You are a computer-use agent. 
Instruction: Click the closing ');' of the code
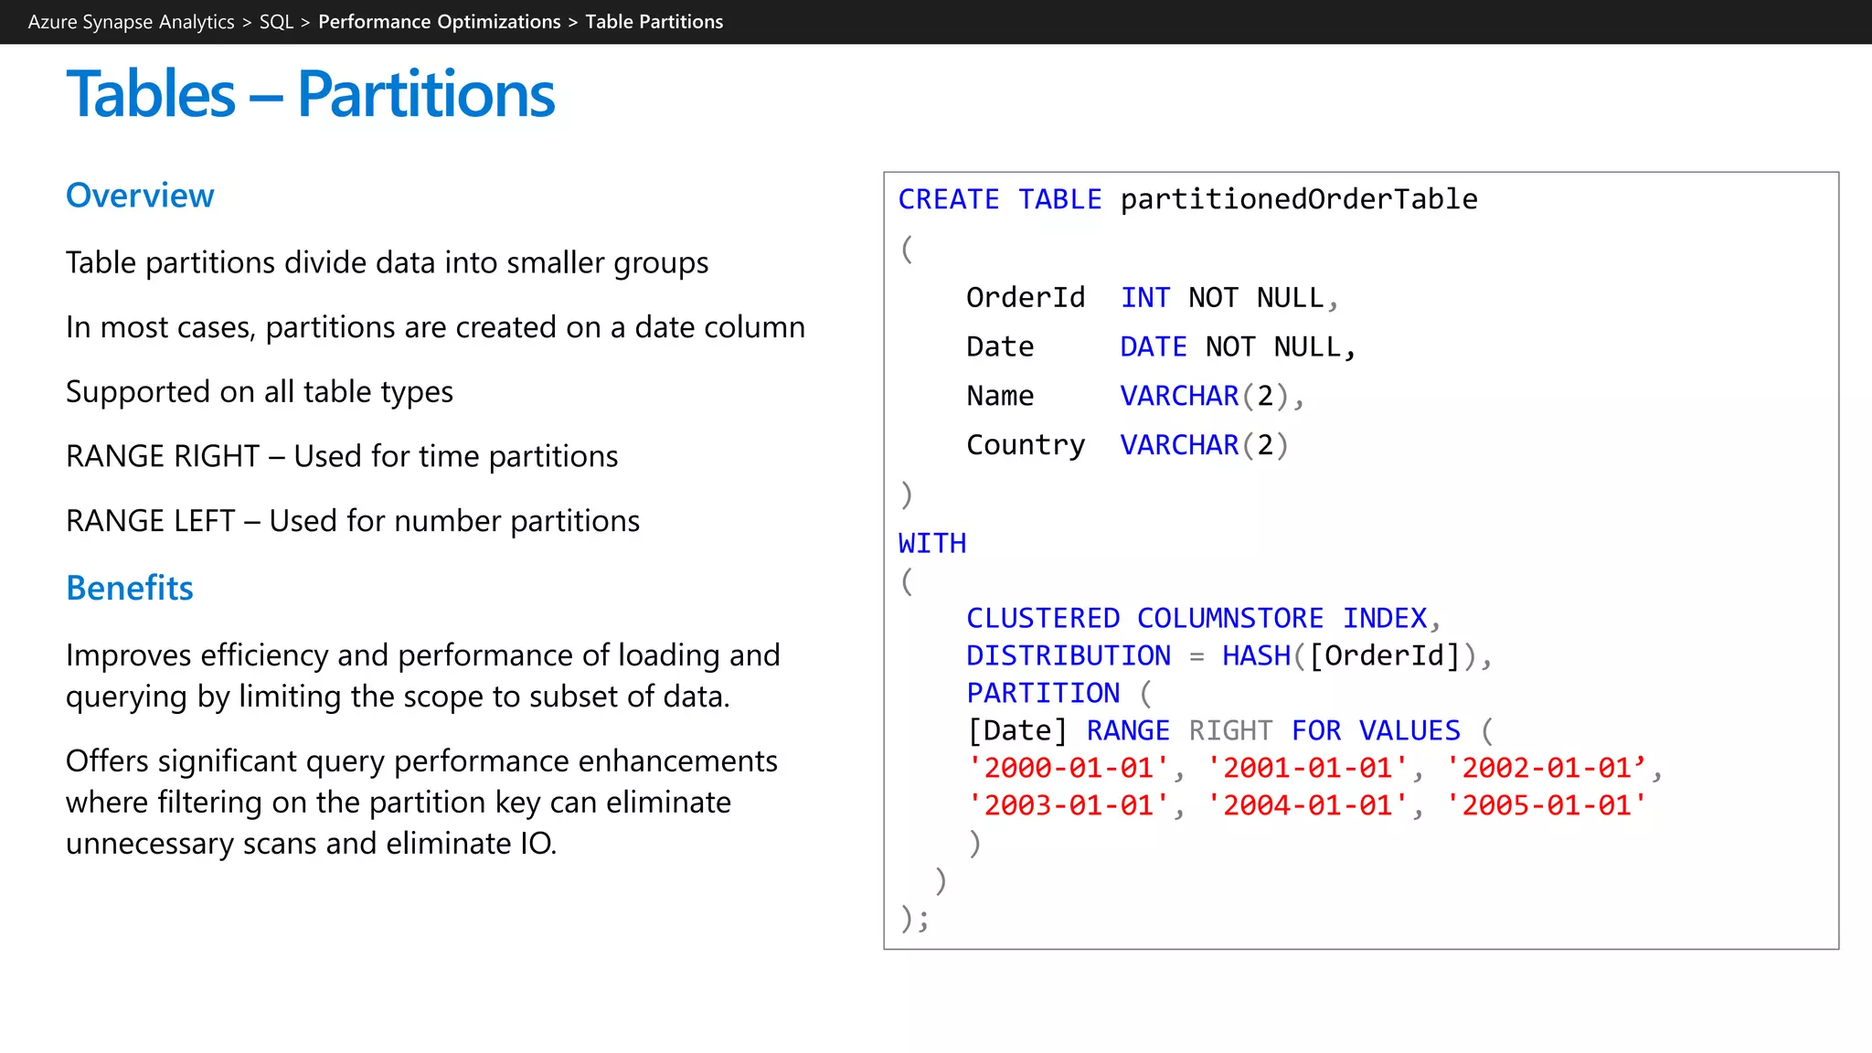915,919
